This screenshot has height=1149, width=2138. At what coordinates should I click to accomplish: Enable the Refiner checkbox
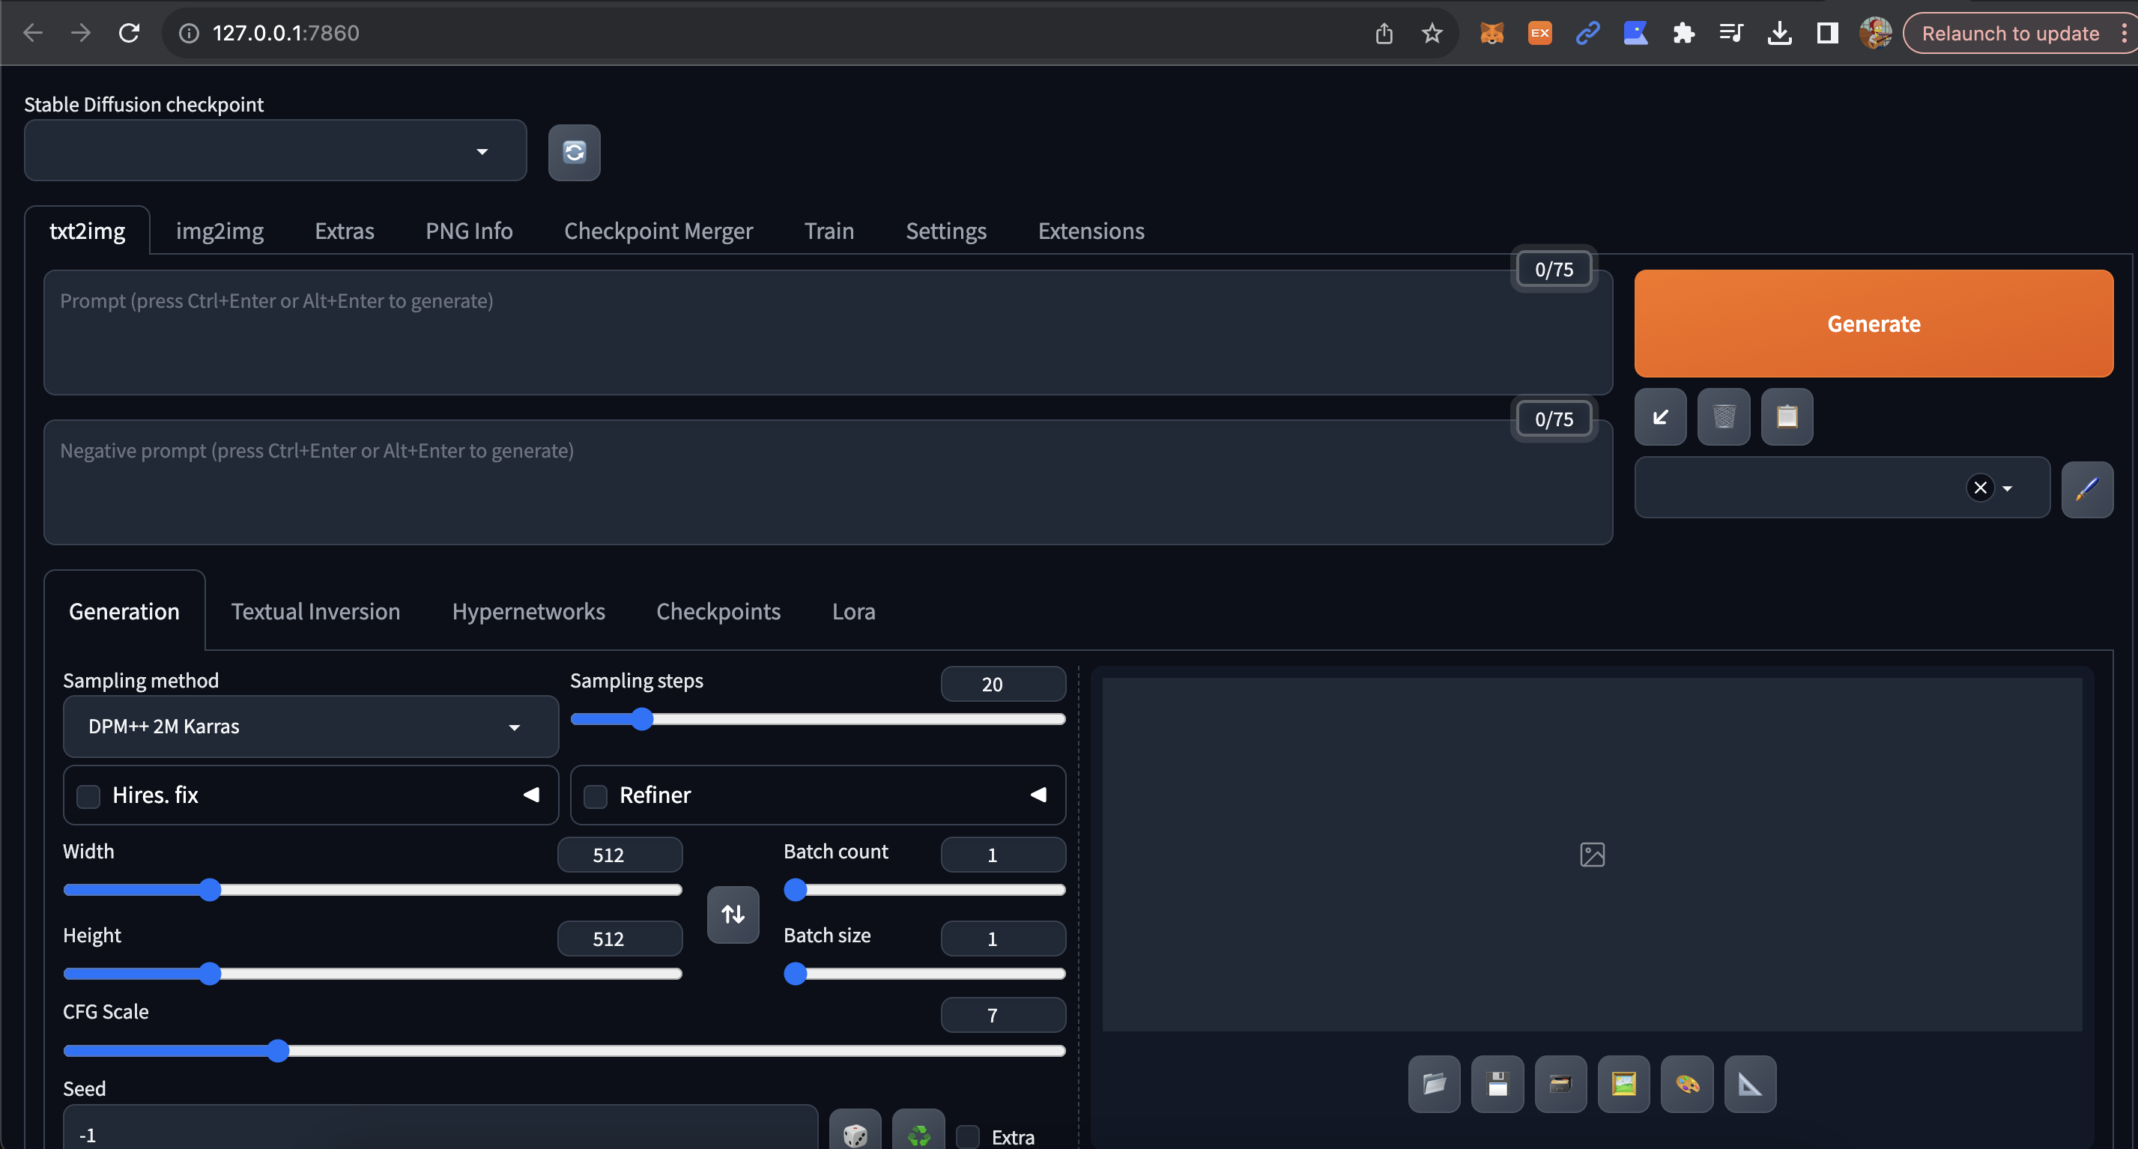click(595, 795)
